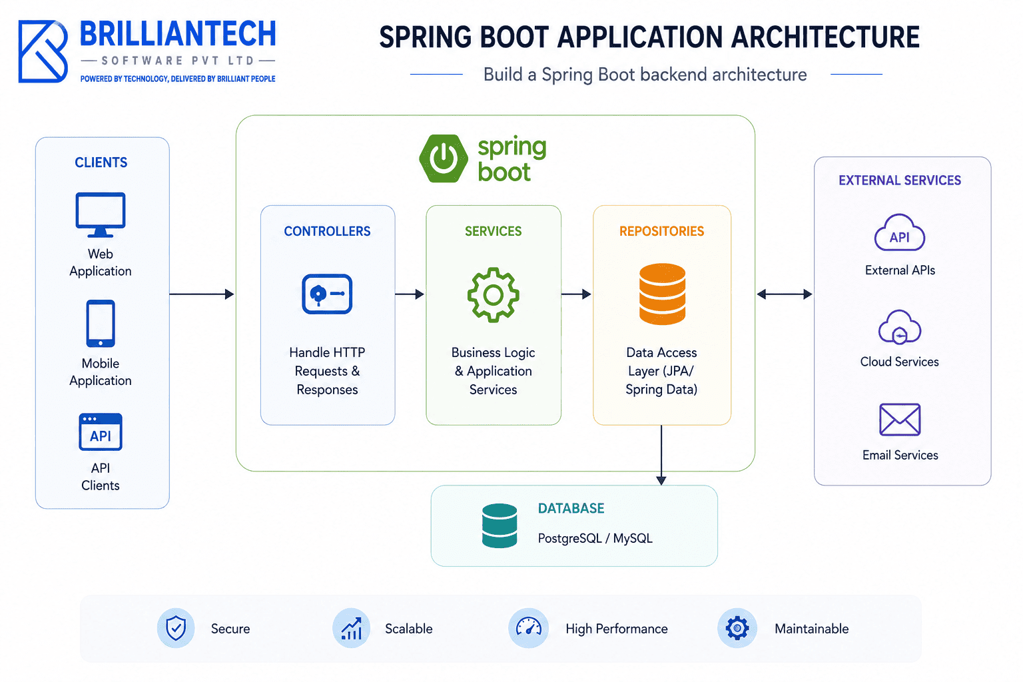Click the Spring Boot power logo
This screenshot has width=1023, height=682.
(444, 159)
